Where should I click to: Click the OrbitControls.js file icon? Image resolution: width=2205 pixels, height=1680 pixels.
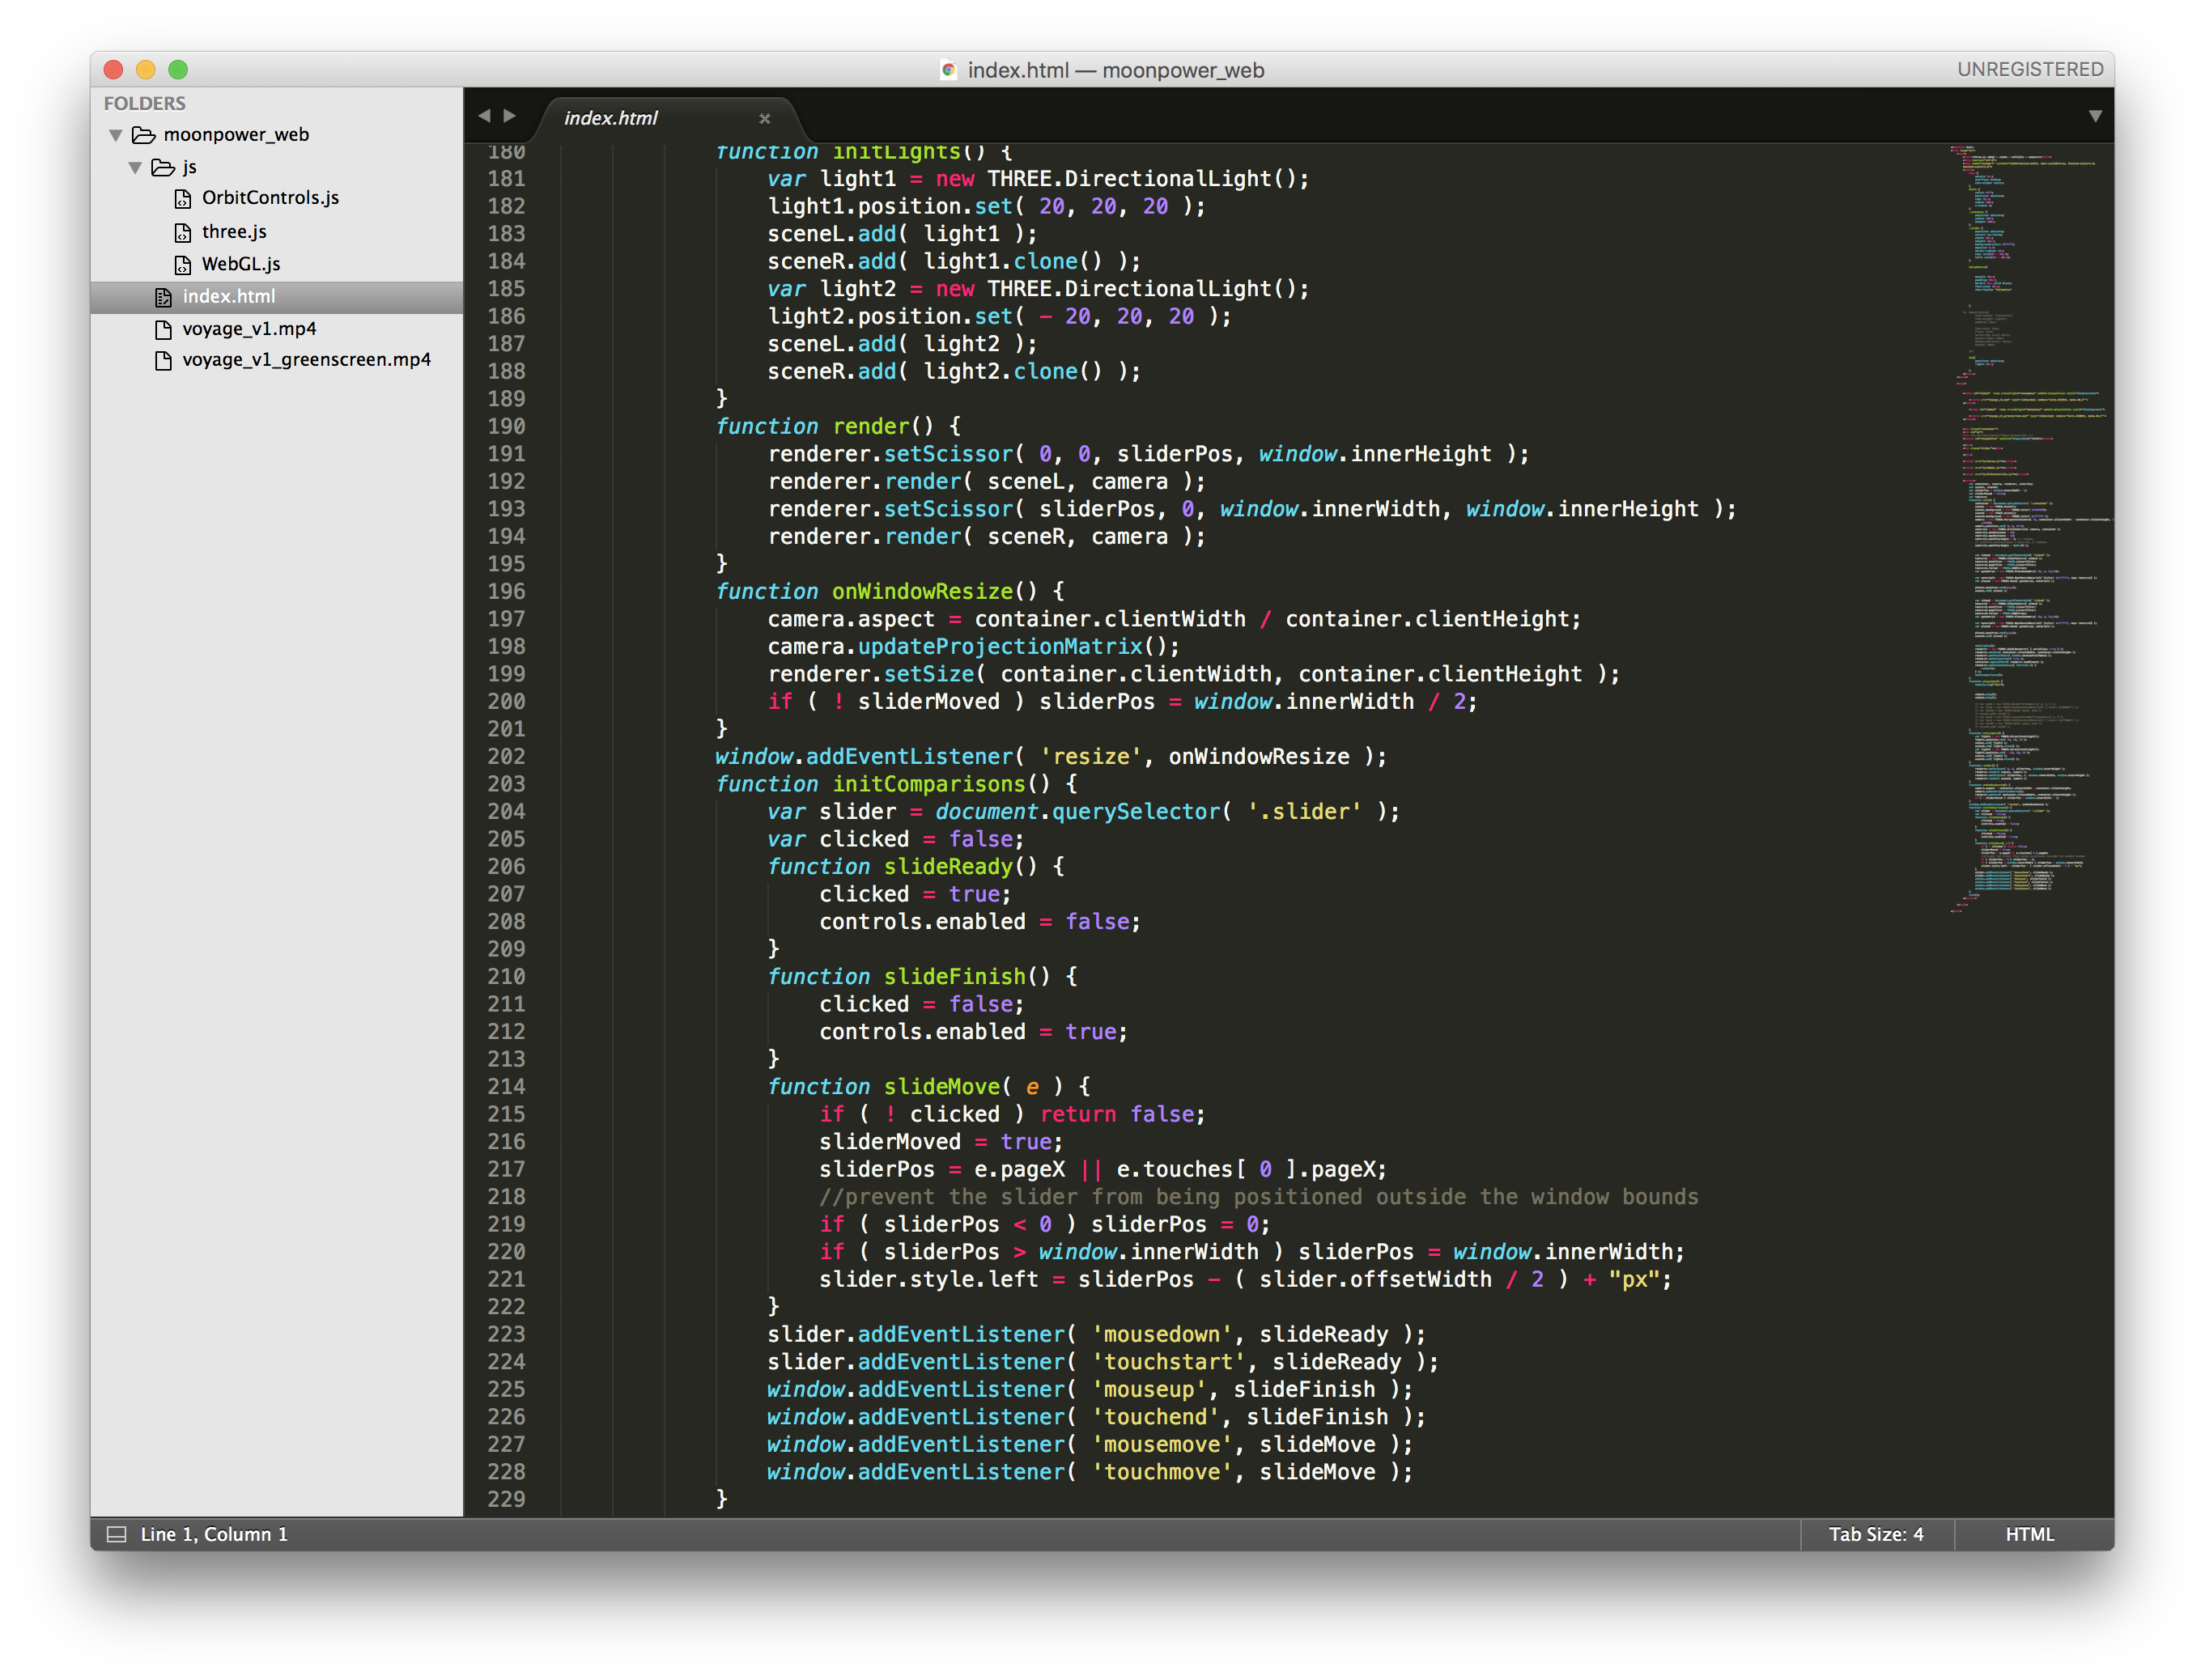click(x=183, y=199)
